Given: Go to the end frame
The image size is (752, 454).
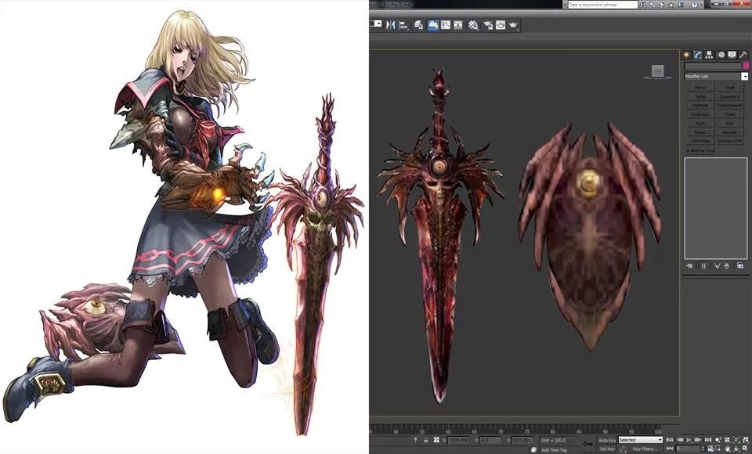Looking at the screenshot, I should tap(708, 440).
